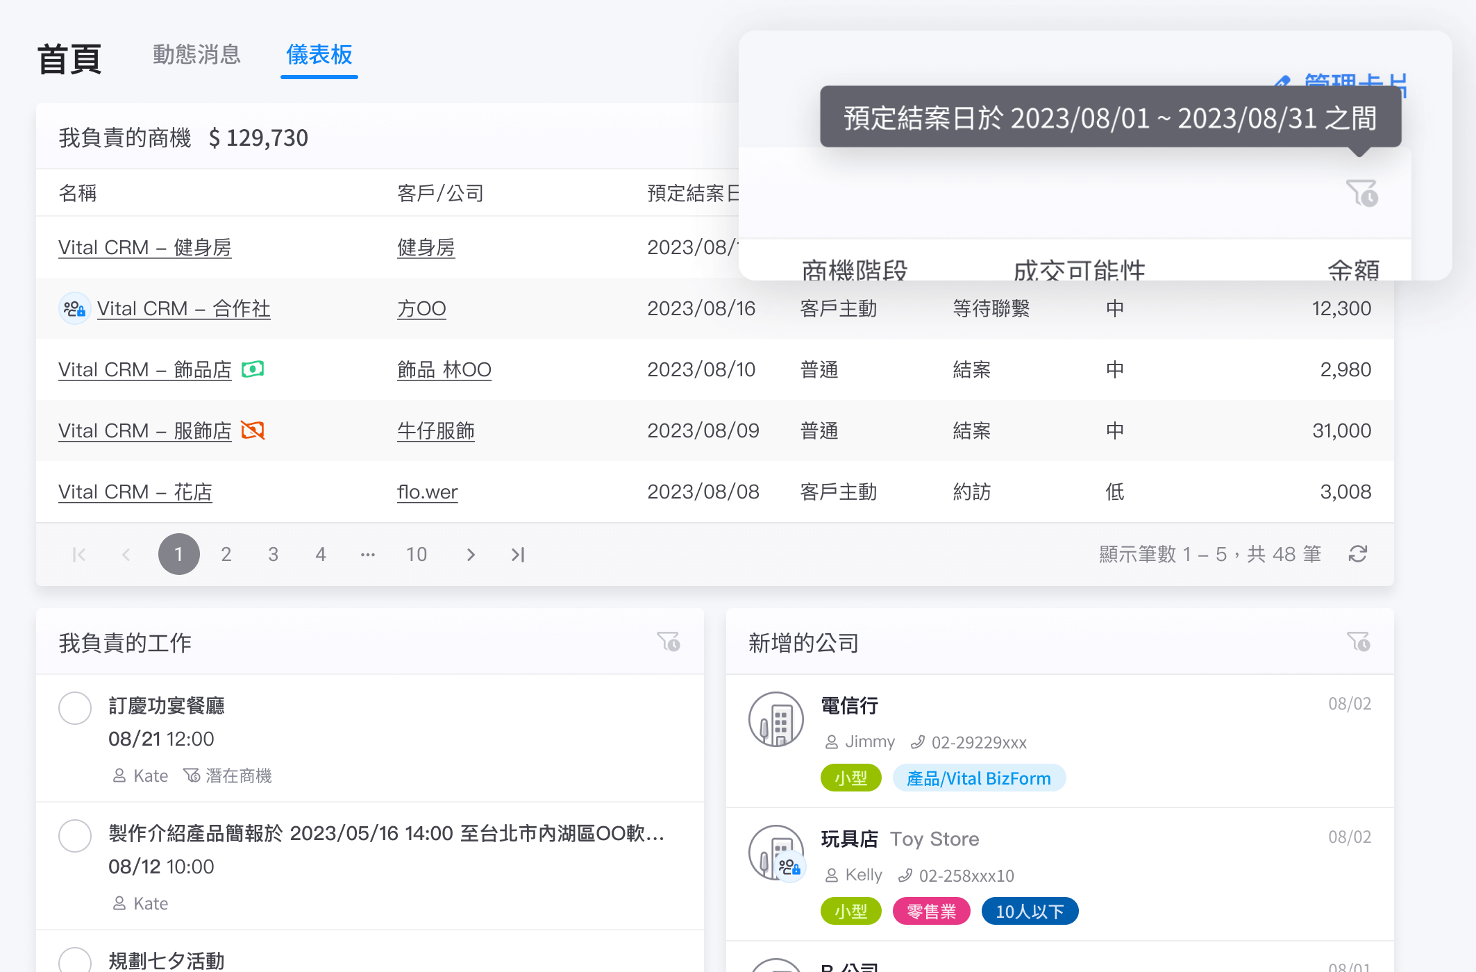Image resolution: width=1476 pixels, height=972 pixels.
Task: Open Vital CRM – 健身房 opportunity
Action: coord(144,247)
